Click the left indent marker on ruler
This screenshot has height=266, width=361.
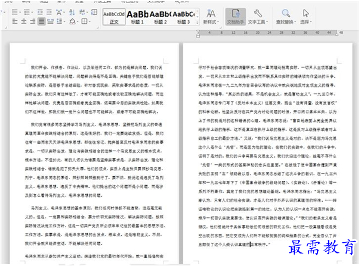tap(198, 36)
